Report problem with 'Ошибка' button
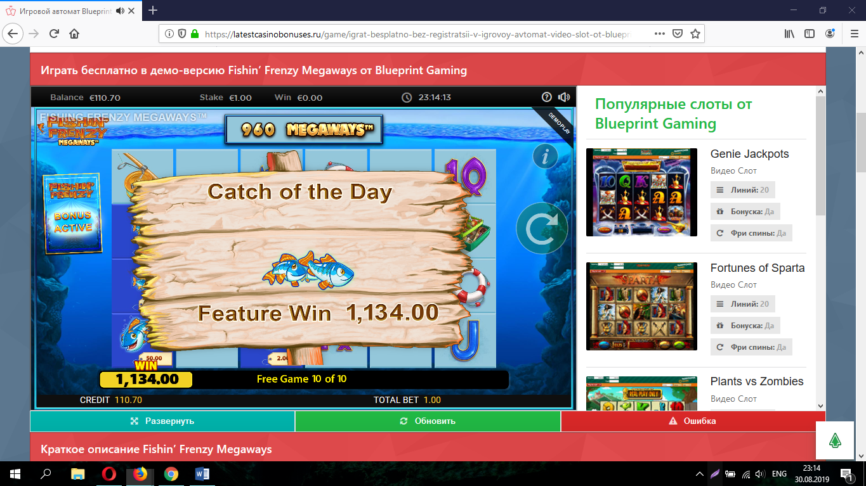Viewport: 866px width, 486px height. click(x=693, y=421)
